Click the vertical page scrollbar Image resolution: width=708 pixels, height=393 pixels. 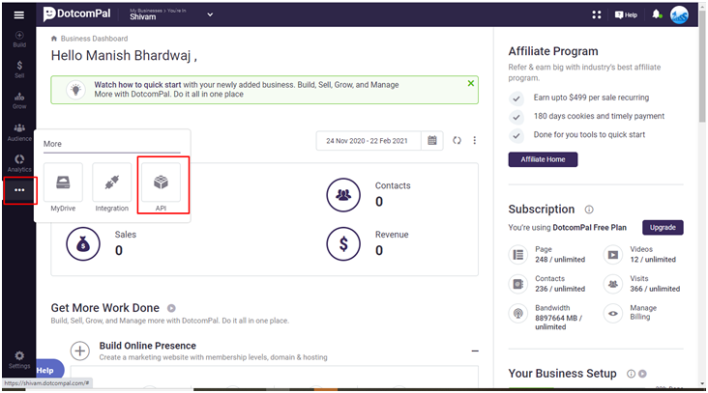pos(701,66)
